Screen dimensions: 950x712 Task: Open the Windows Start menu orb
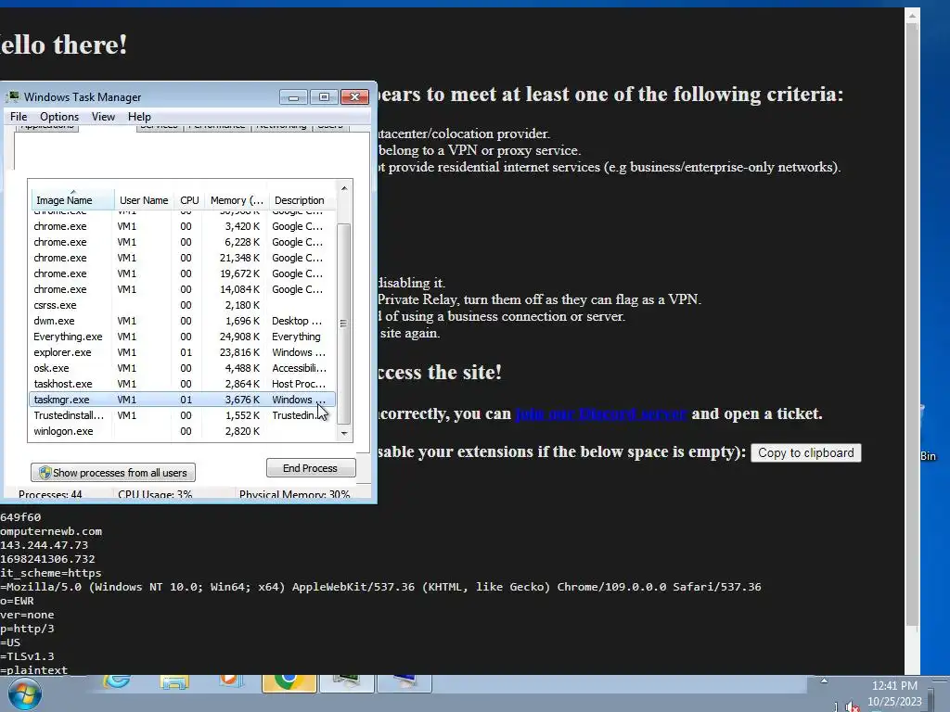click(24, 694)
